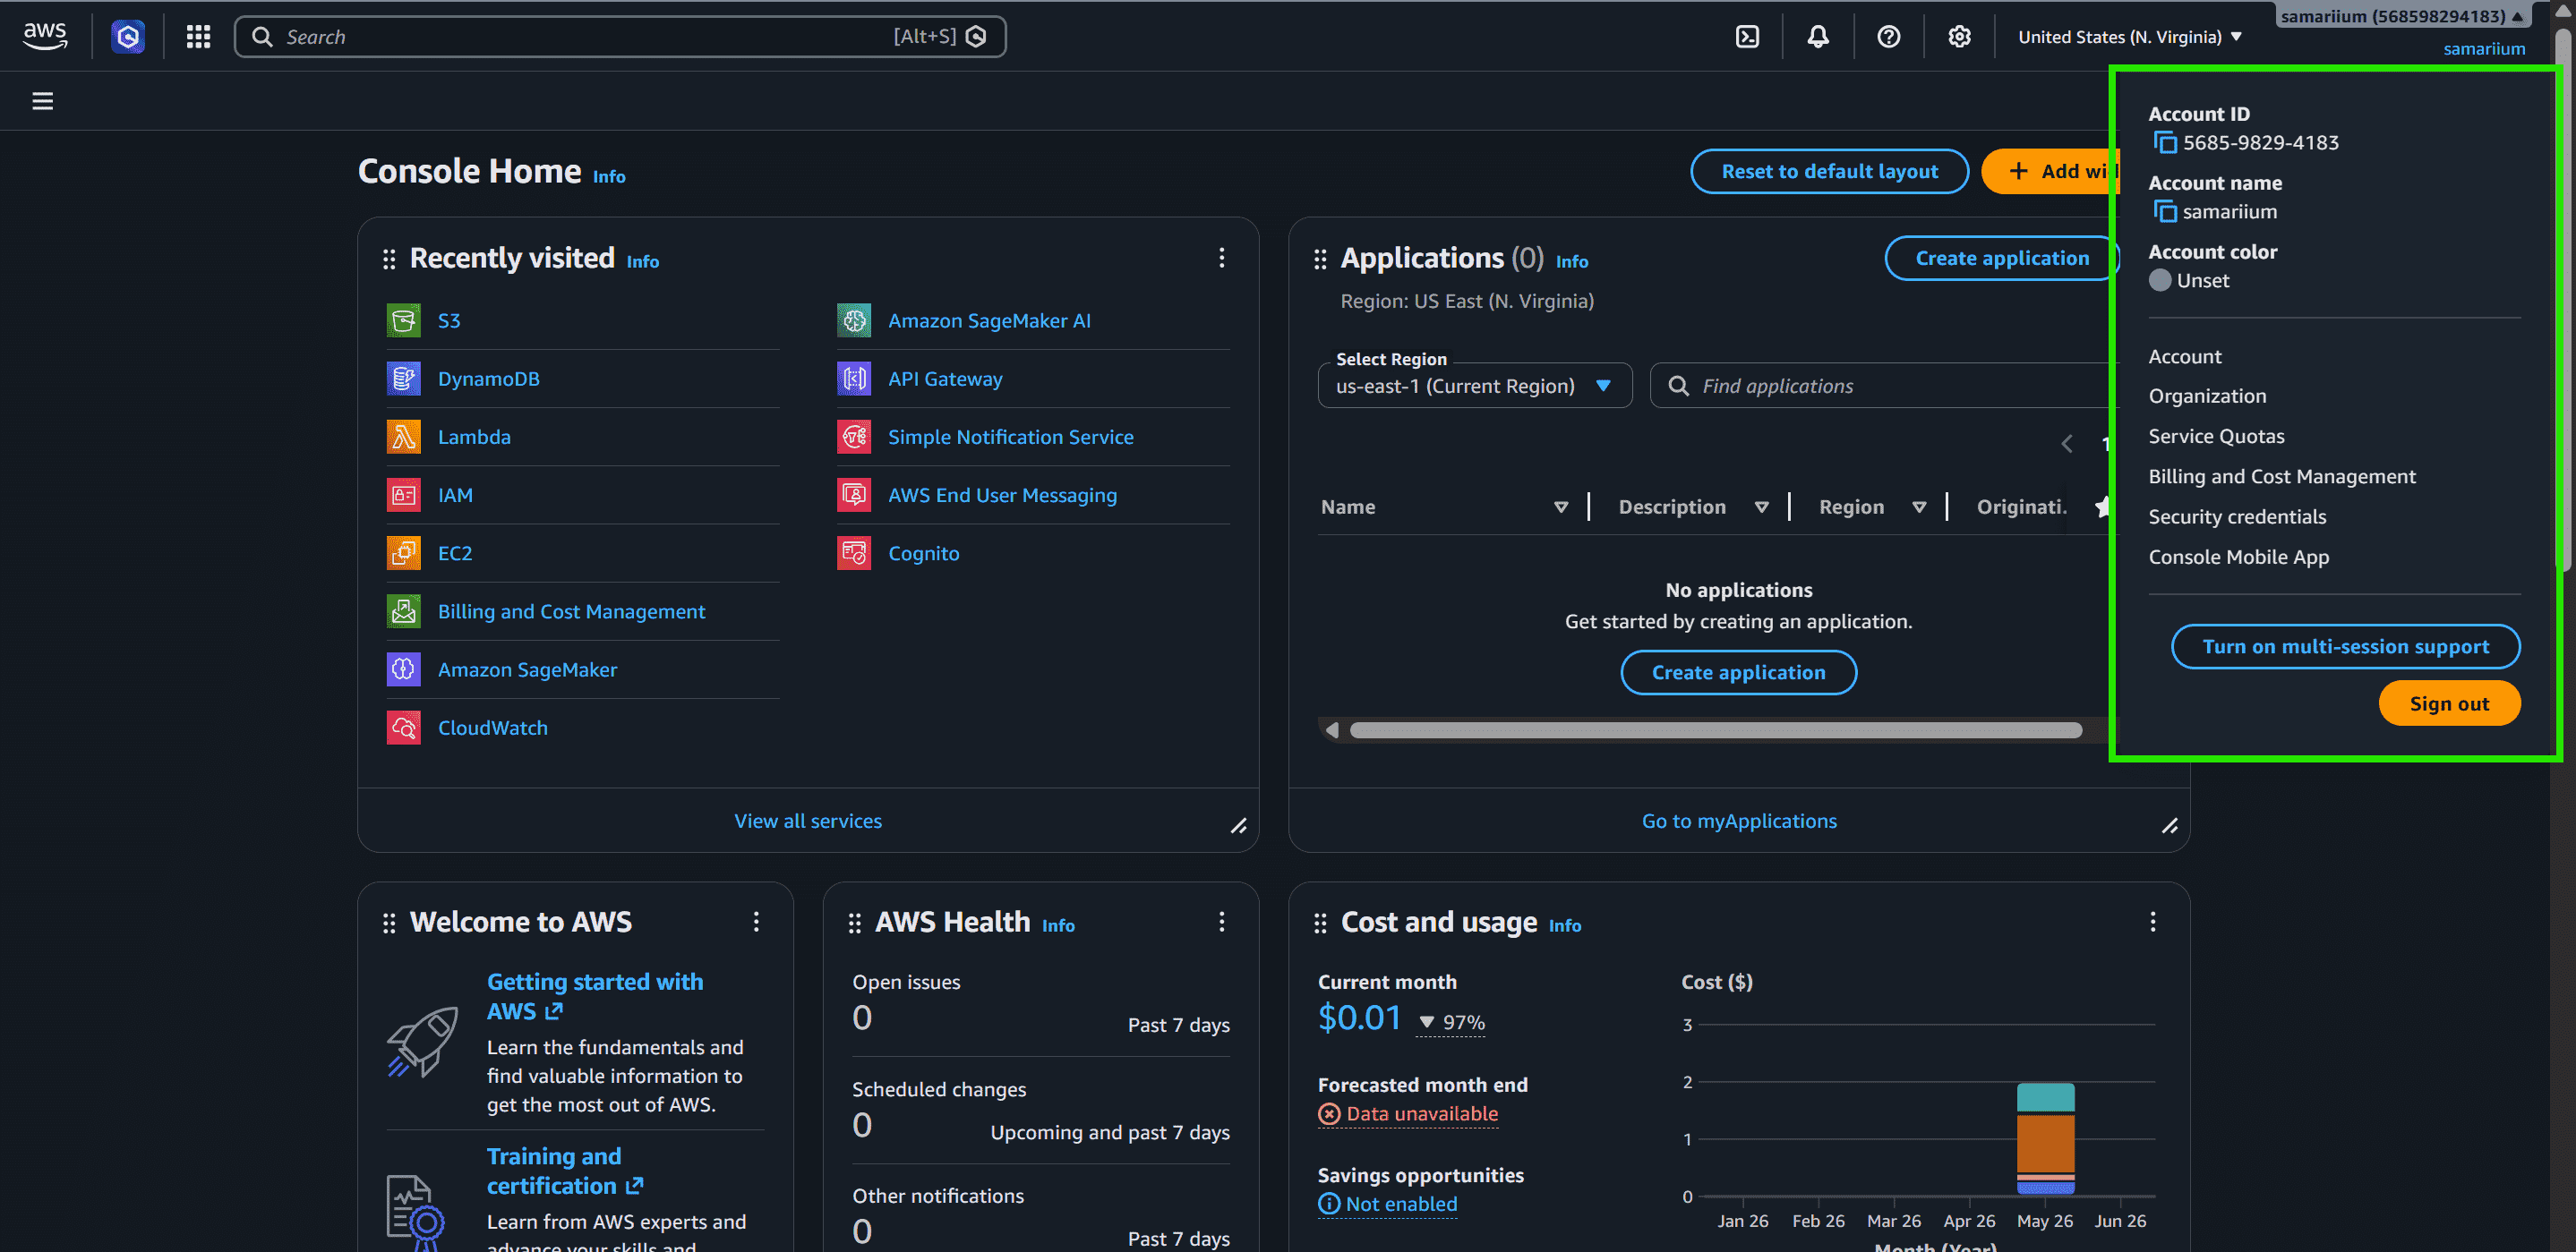Click the Unset account color swatch
The height and width of the screenshot is (1252, 2576).
coord(2160,281)
